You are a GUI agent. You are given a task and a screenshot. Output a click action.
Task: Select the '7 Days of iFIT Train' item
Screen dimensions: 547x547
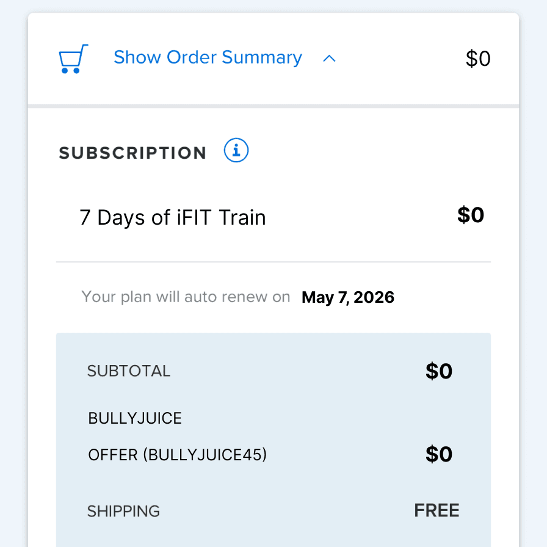click(173, 217)
